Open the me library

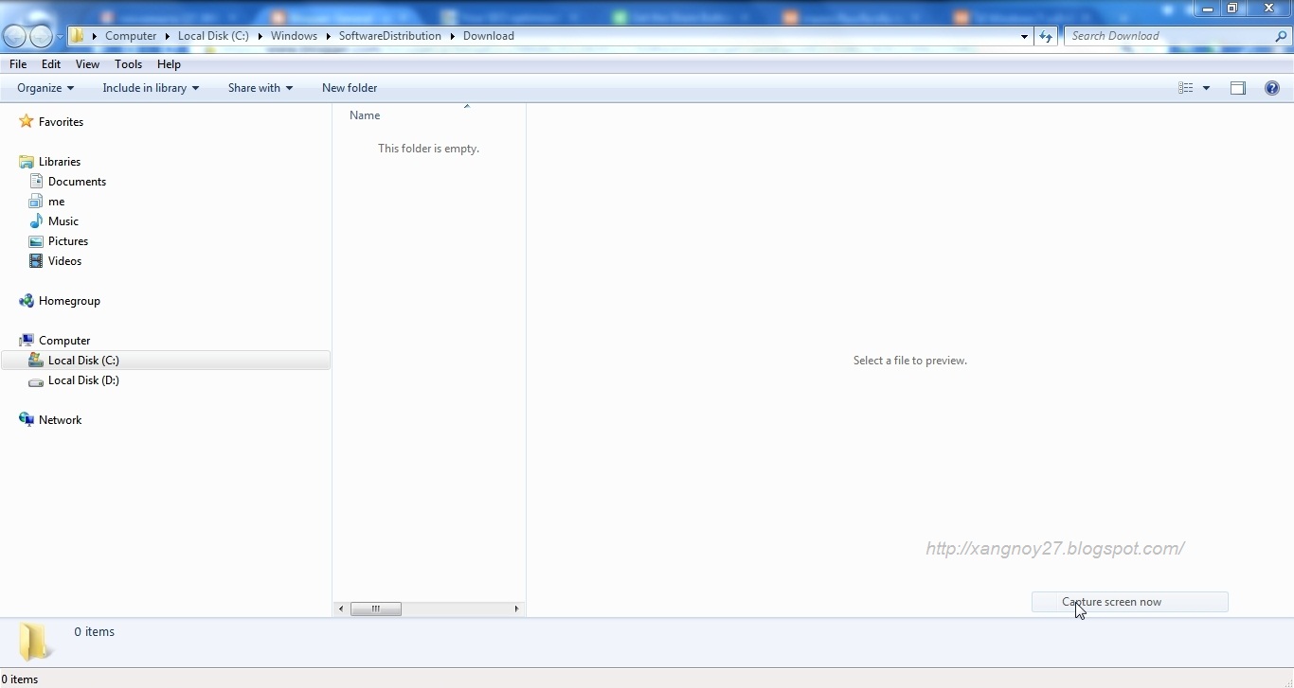click(57, 202)
